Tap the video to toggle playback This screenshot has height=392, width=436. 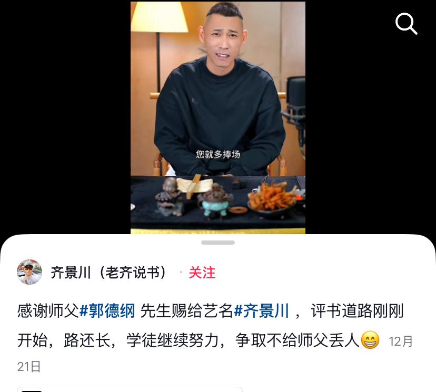pyautogui.click(x=218, y=118)
